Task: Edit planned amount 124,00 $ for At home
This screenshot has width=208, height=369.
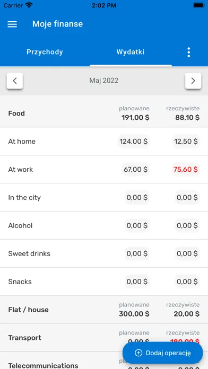Action: (x=134, y=142)
